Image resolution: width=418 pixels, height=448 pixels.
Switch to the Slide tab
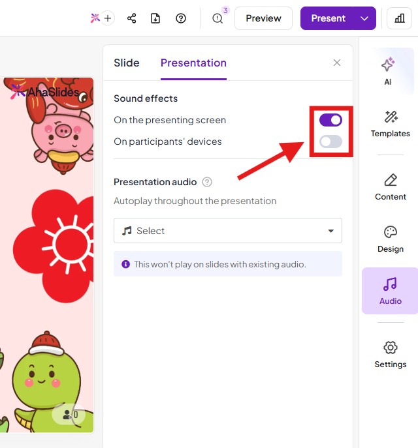127,63
